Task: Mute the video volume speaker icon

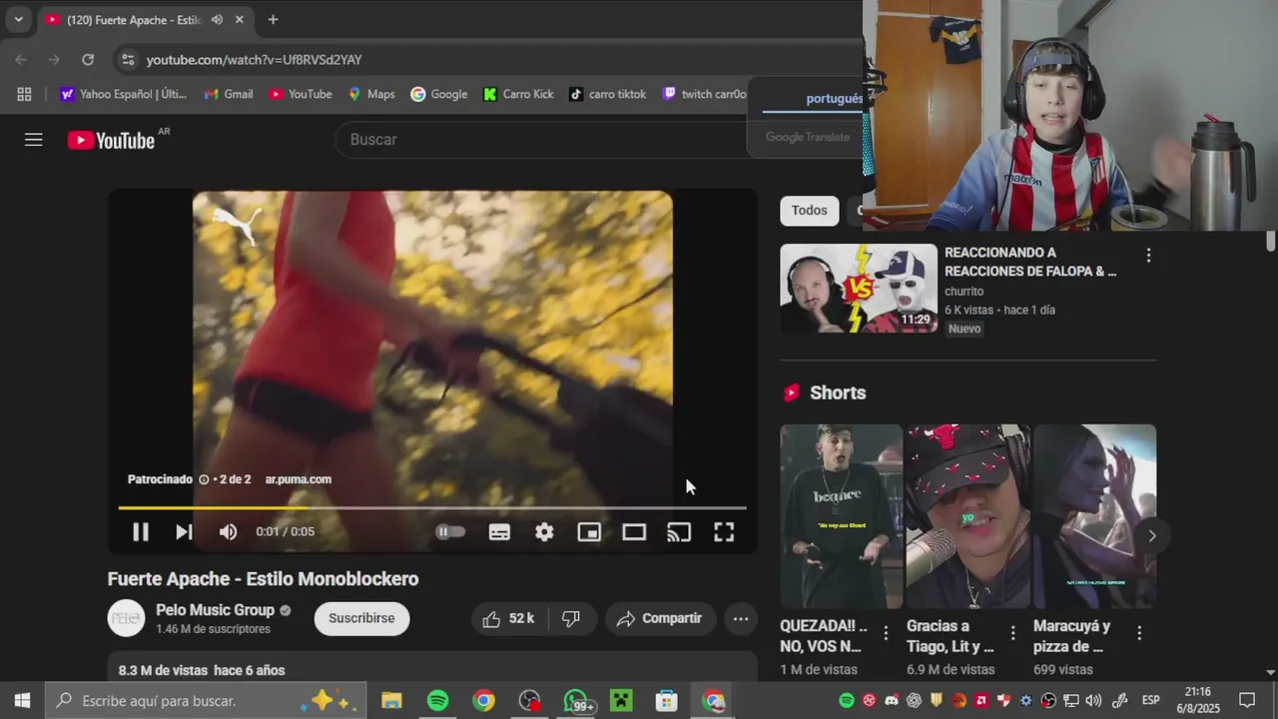Action: (229, 532)
